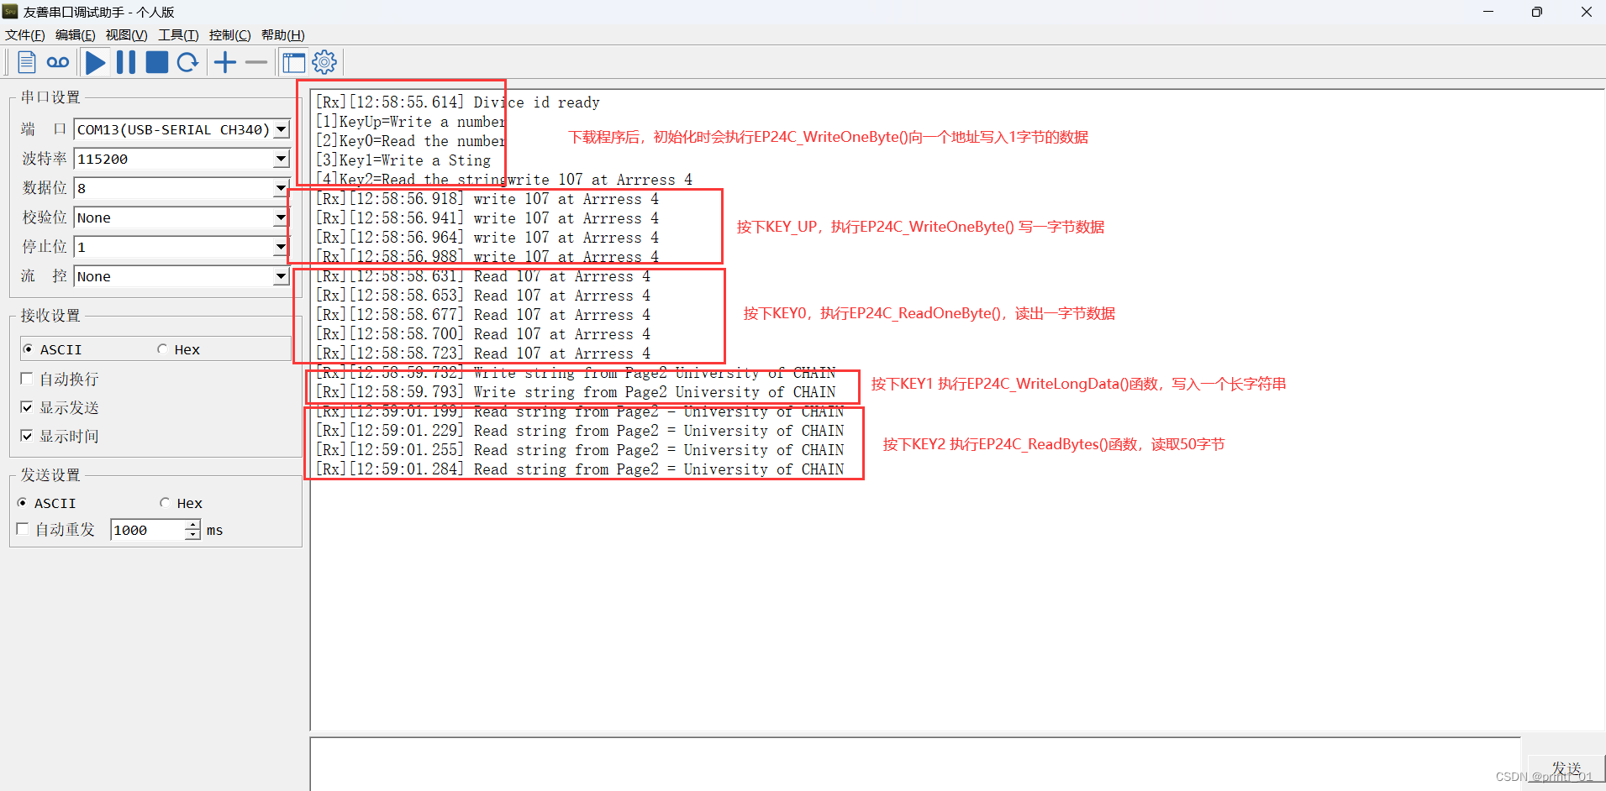The height and width of the screenshot is (791, 1606).
Task: Expand the flow control 流控 dropdown
Action: [282, 276]
